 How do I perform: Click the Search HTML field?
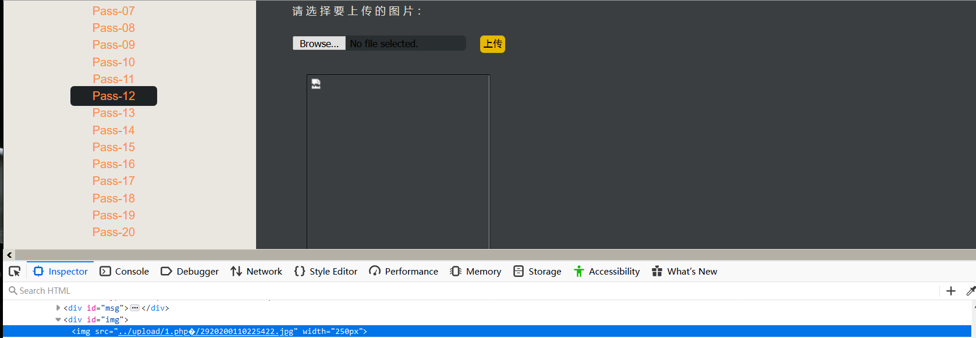(x=471, y=291)
